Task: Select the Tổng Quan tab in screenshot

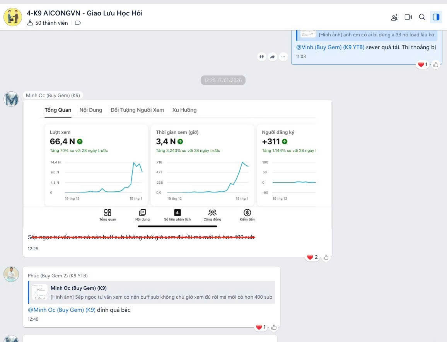Action: [x=58, y=110]
